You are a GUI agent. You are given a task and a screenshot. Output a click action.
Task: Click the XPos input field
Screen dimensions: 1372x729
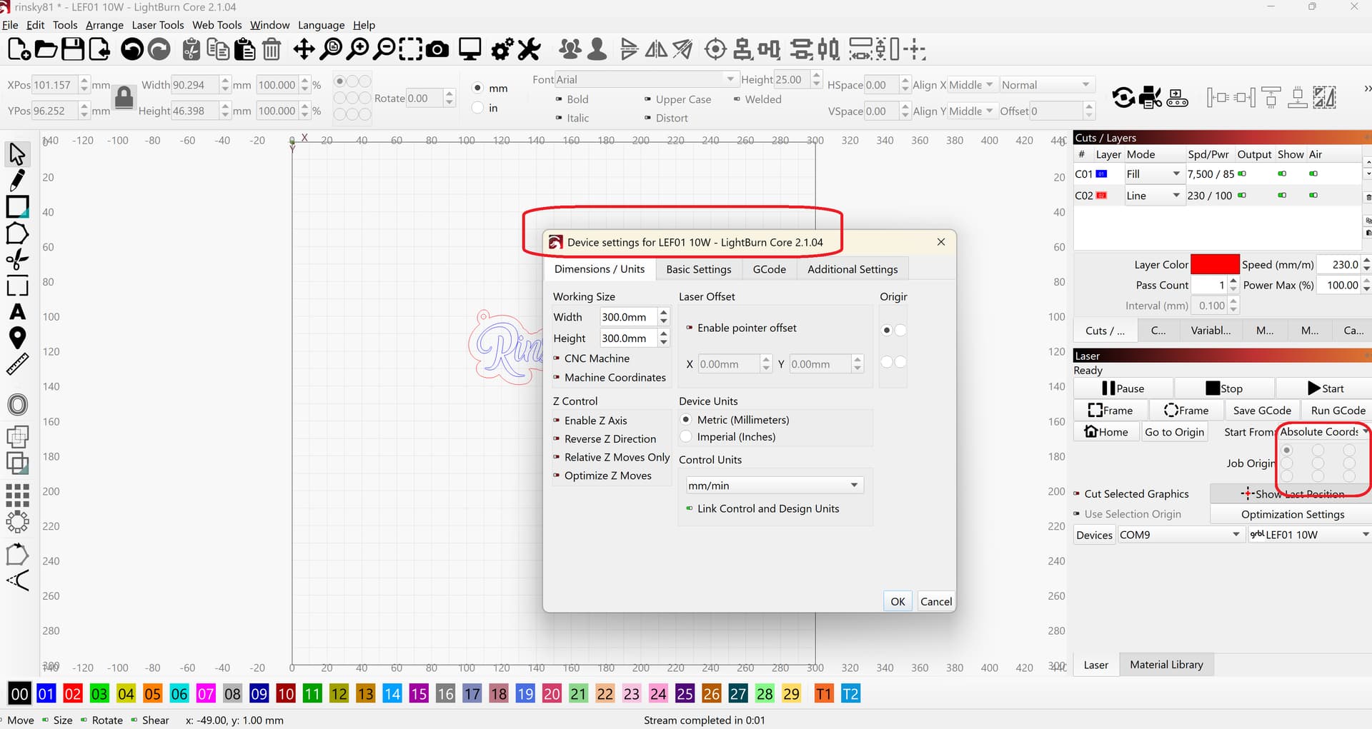click(x=55, y=85)
